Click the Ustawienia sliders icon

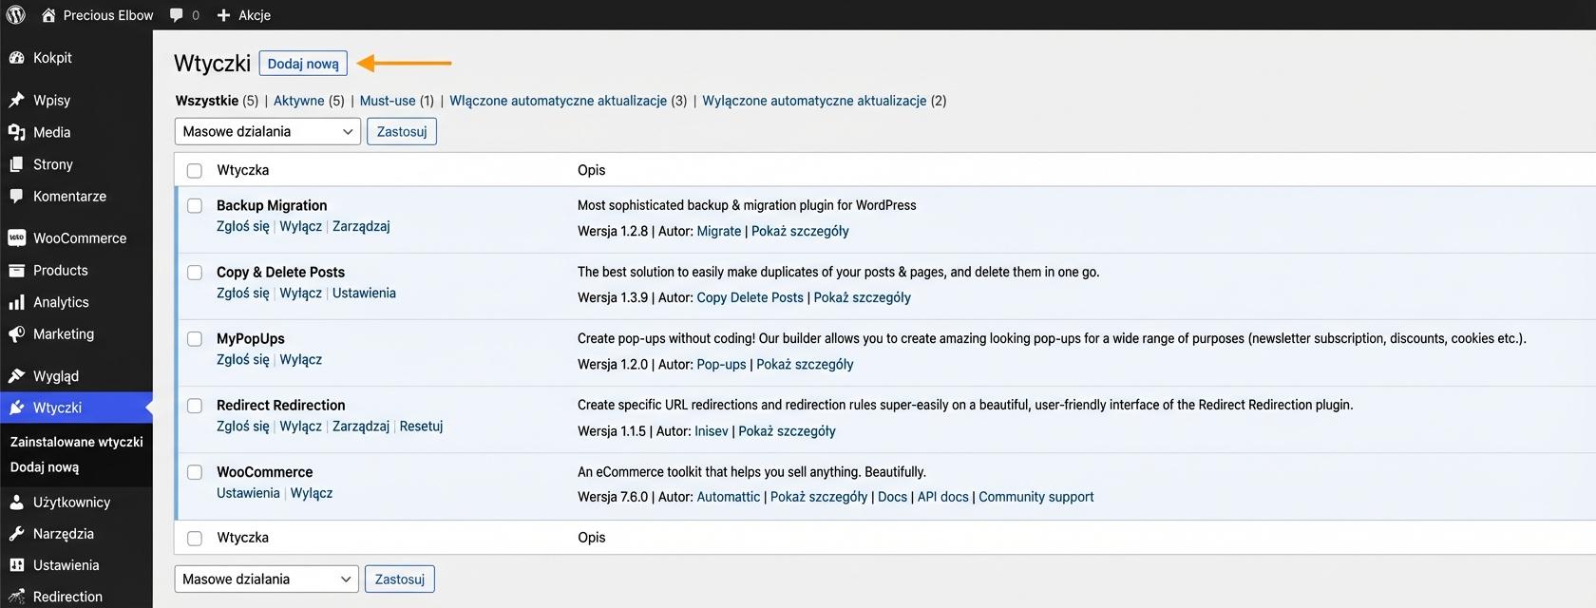click(16, 565)
